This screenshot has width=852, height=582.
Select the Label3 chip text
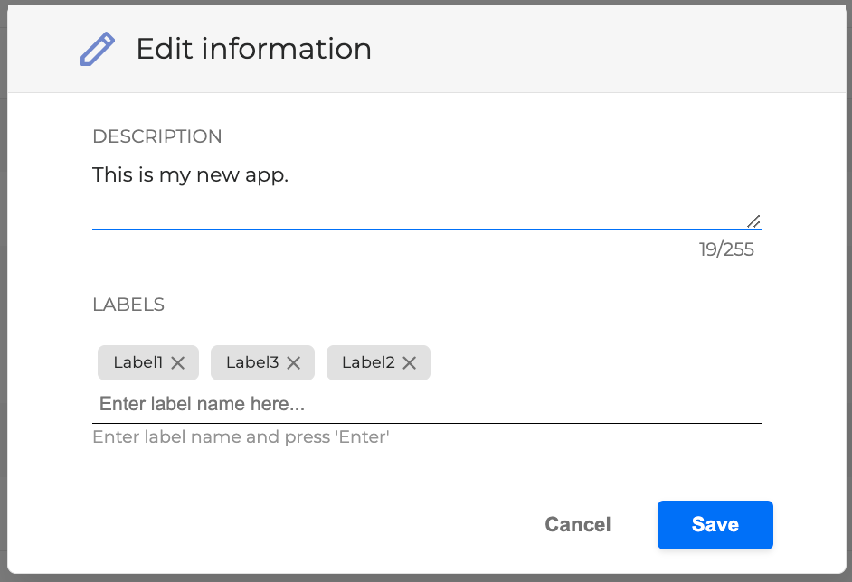[252, 362]
